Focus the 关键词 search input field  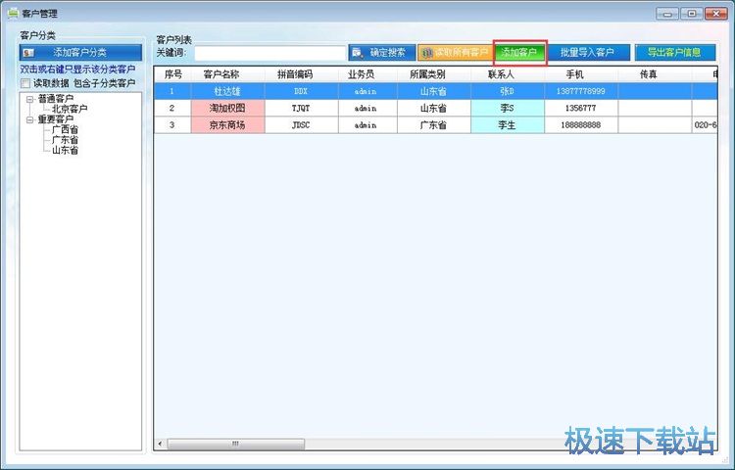coord(270,53)
